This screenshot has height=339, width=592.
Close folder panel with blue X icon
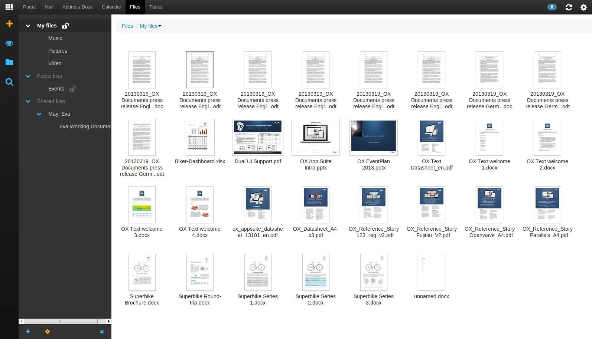point(102,332)
